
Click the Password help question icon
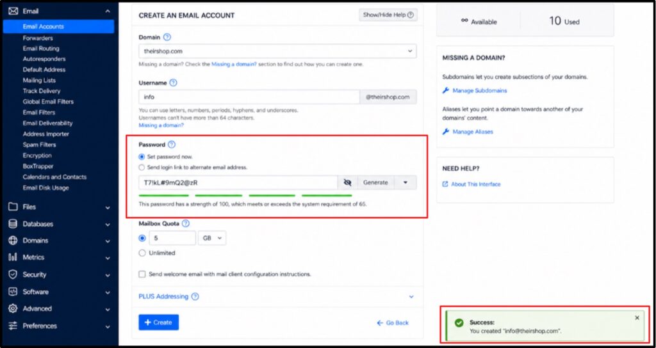tap(172, 145)
